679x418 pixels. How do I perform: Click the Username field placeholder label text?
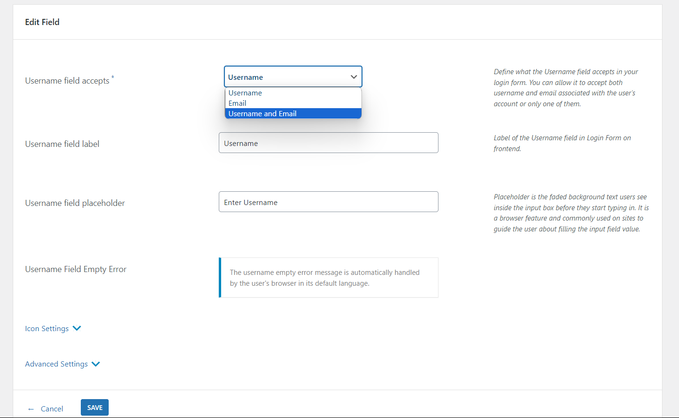(75, 203)
